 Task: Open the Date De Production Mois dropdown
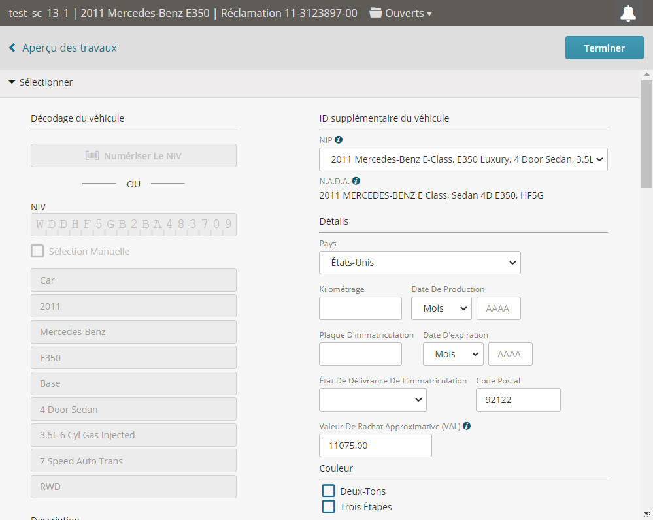[441, 308]
